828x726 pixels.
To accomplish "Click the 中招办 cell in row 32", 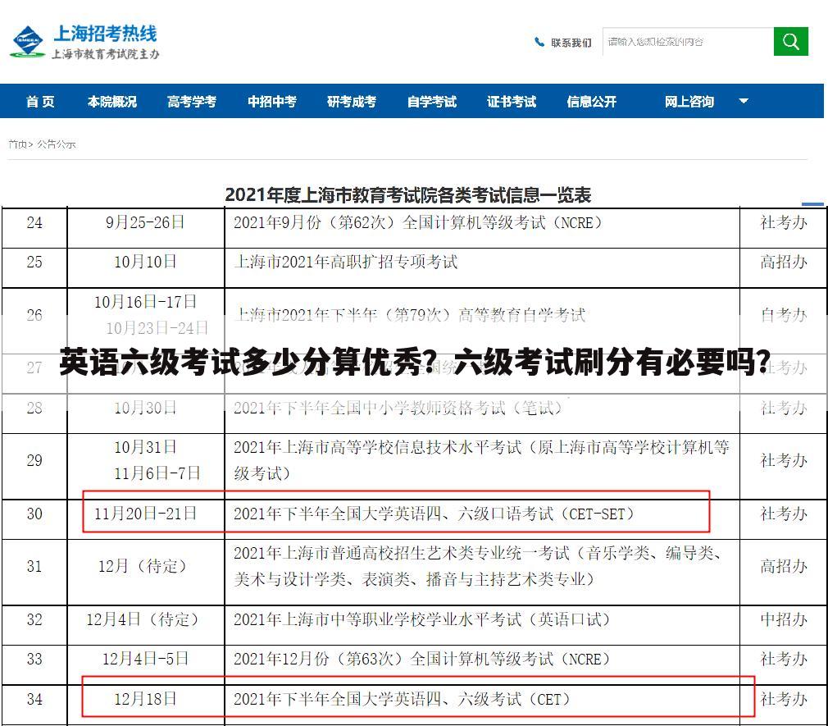I will 784,619.
